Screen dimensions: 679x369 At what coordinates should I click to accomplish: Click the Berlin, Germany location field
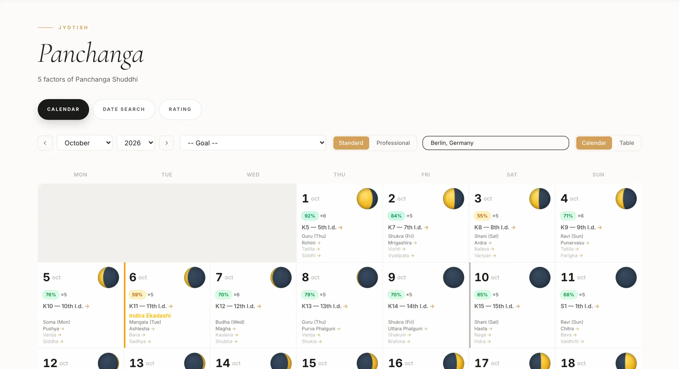pyautogui.click(x=495, y=143)
